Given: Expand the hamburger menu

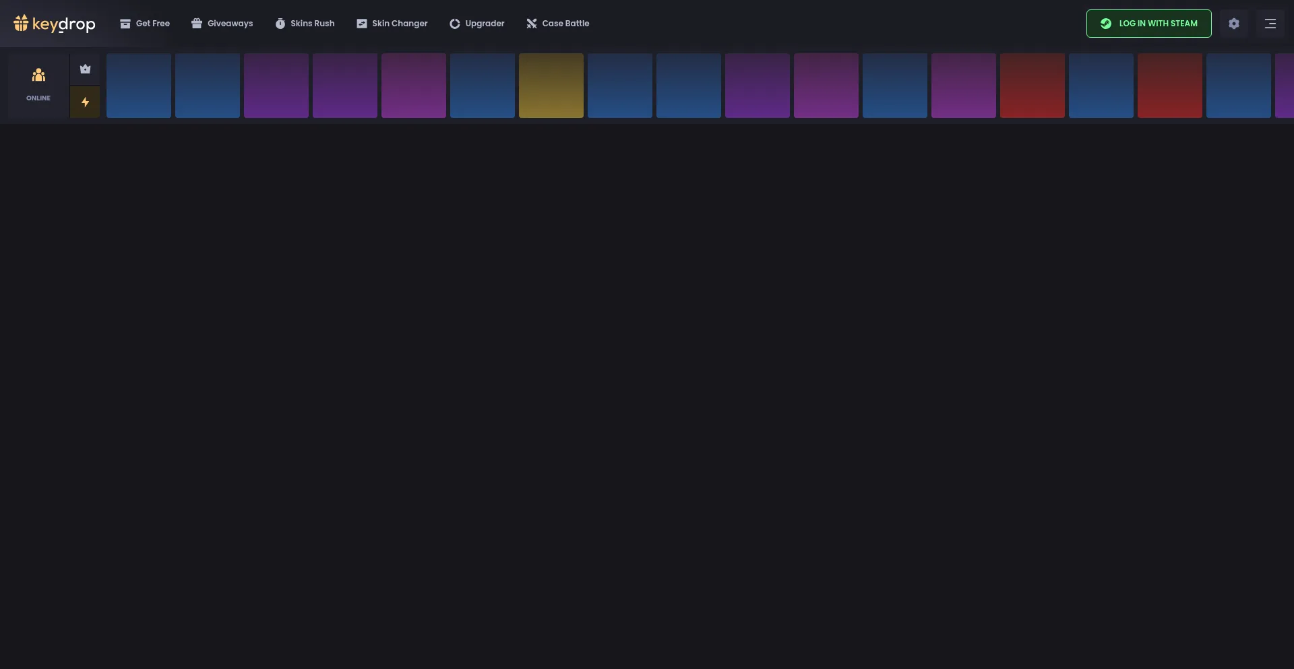Looking at the screenshot, I should (1270, 24).
